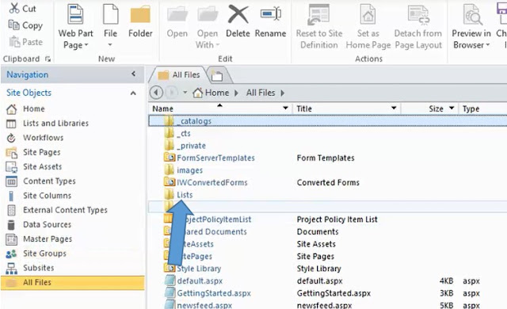Click the Home house icon in breadcrumb
The width and height of the screenshot is (507, 309).
pos(197,93)
